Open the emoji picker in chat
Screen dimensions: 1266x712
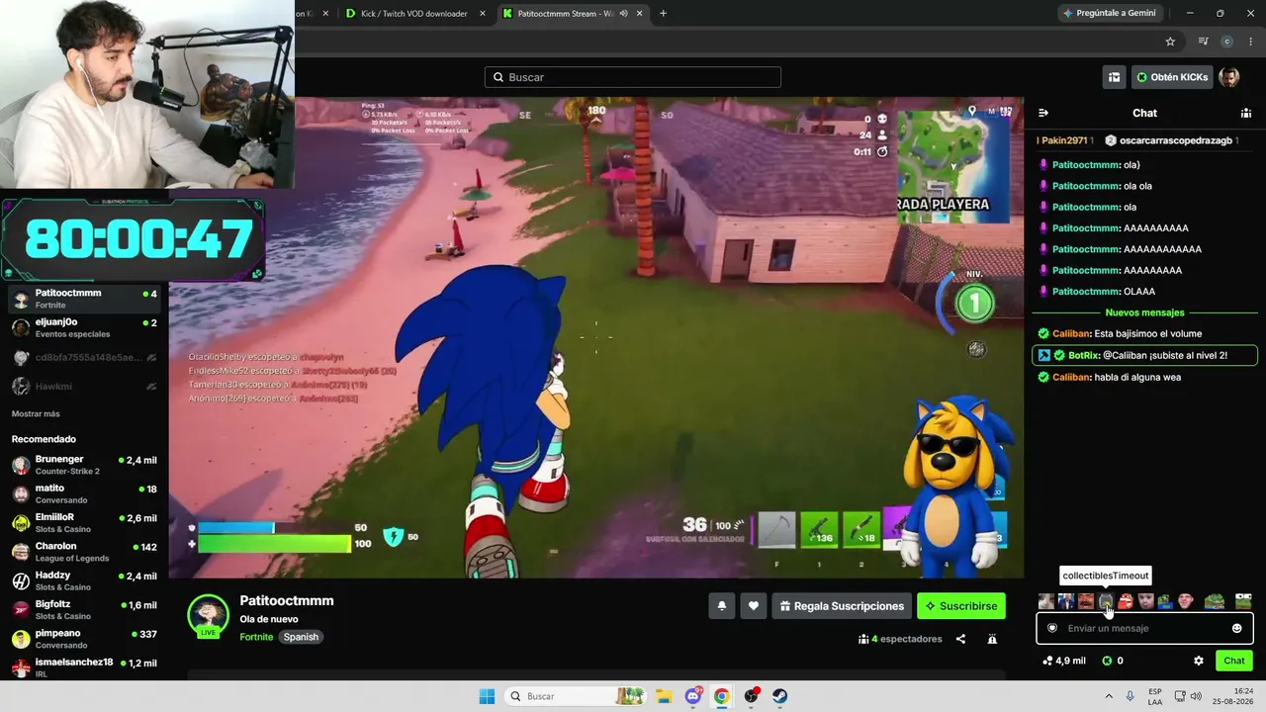pyautogui.click(x=1236, y=628)
